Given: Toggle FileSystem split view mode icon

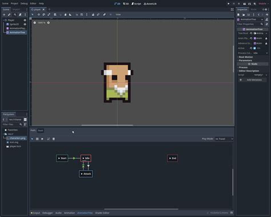Looking at the screenshot, I should click(x=25, y=119).
